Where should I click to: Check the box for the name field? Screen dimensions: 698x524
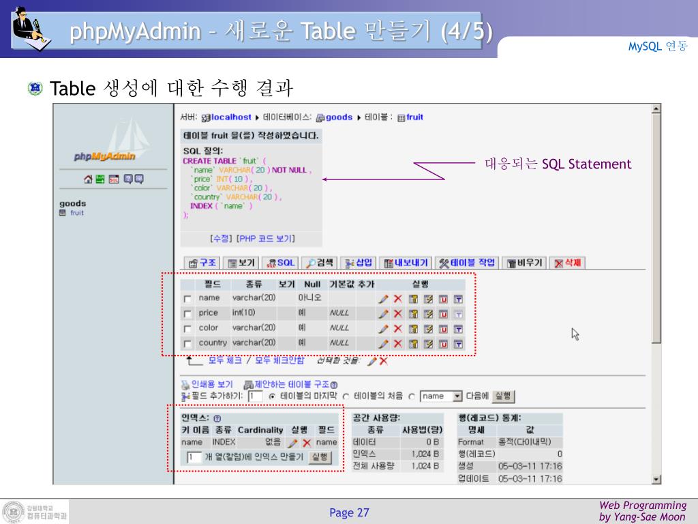point(187,299)
